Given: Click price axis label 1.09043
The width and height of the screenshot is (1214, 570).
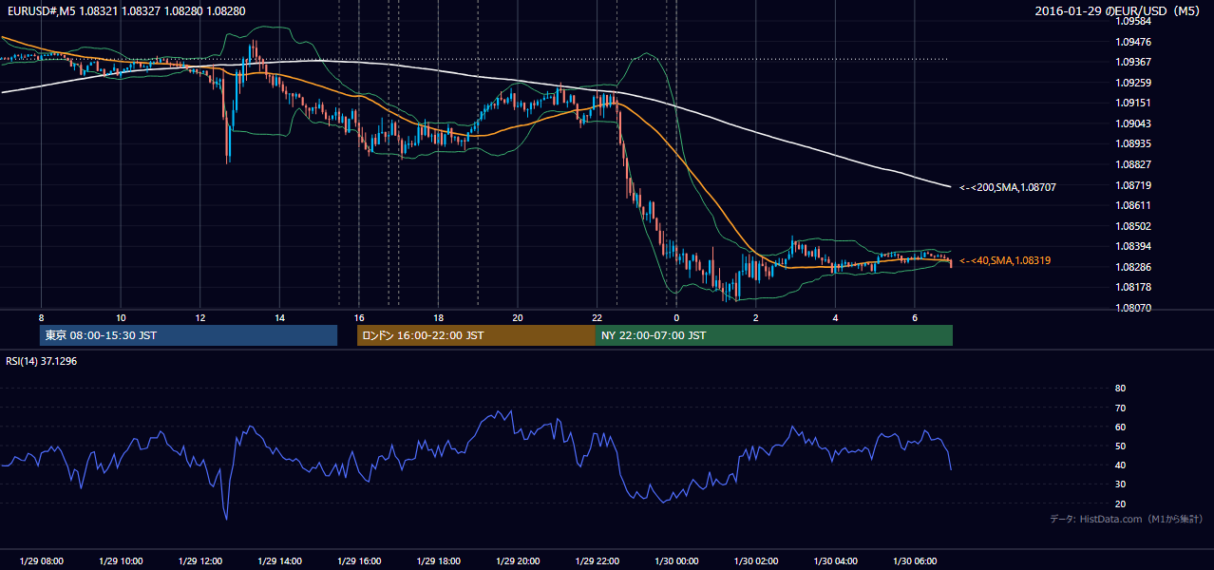Looking at the screenshot, I should 1132,123.
